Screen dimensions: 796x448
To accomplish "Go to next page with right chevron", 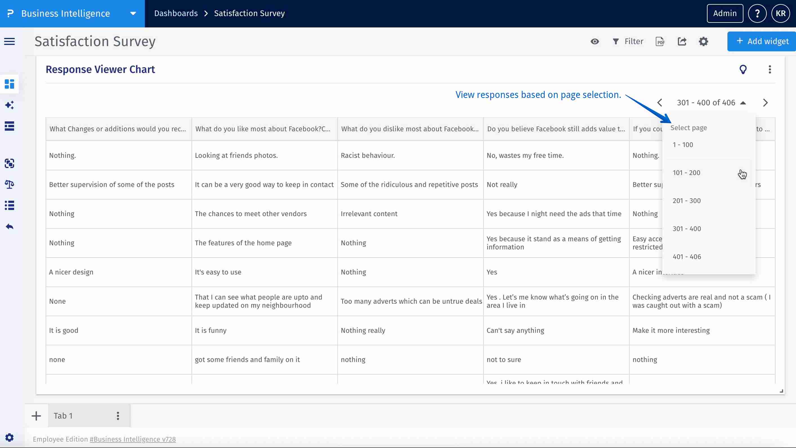I will 765,102.
